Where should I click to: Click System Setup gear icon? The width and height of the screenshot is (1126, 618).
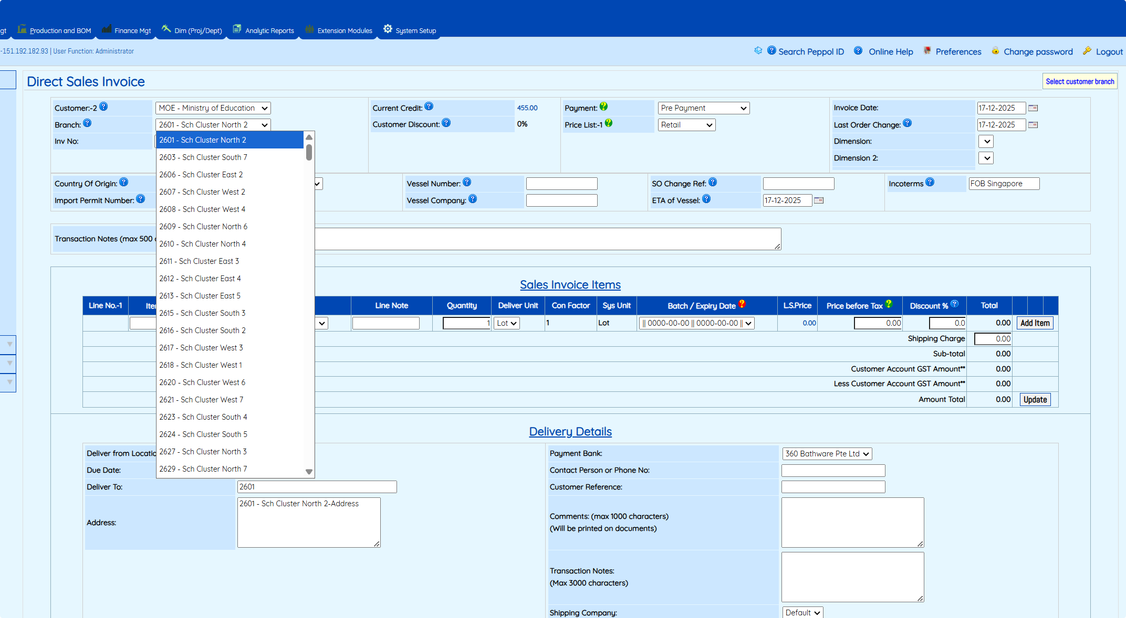pos(388,29)
